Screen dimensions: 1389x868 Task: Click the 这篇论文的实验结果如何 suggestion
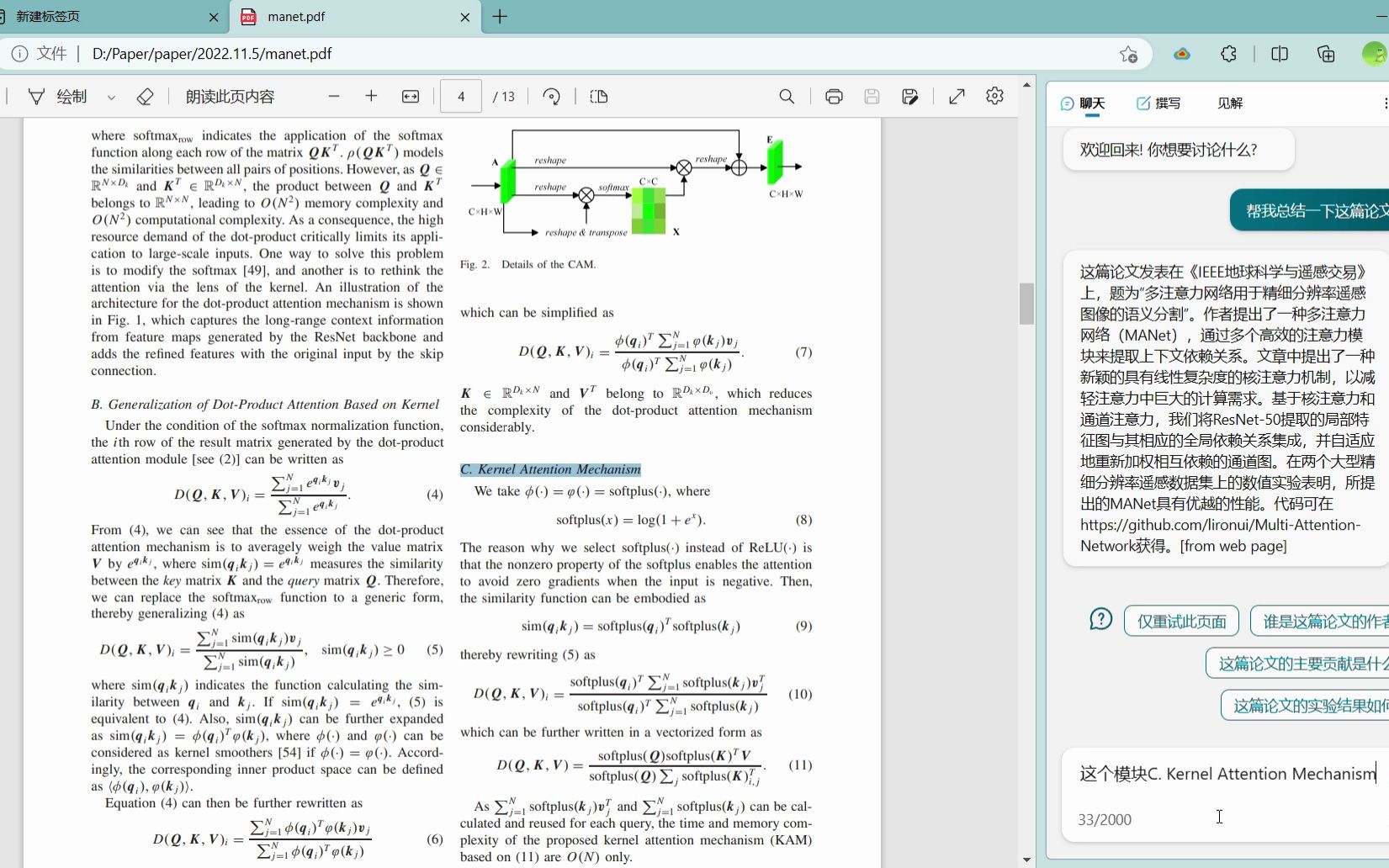(x=1305, y=706)
